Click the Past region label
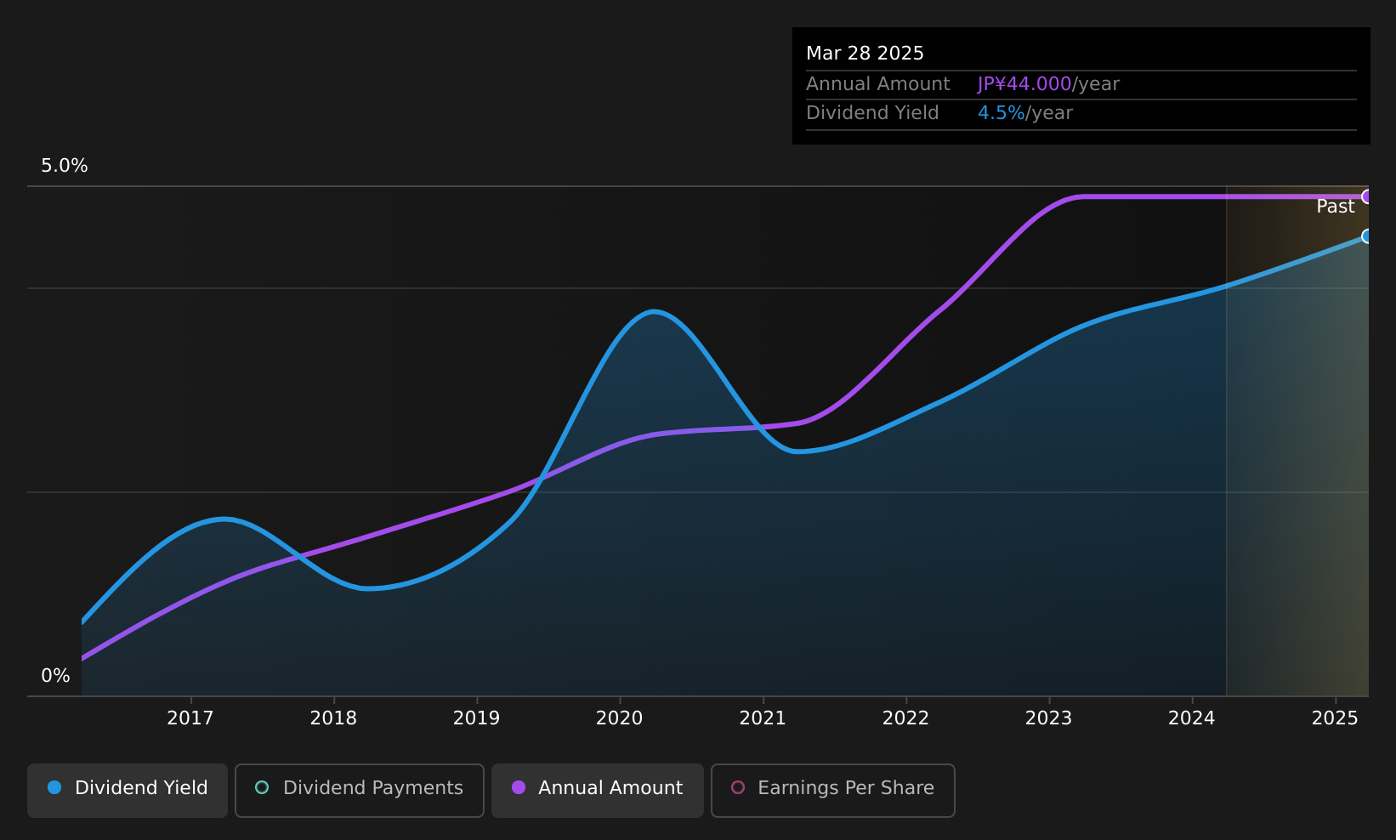 point(1336,207)
